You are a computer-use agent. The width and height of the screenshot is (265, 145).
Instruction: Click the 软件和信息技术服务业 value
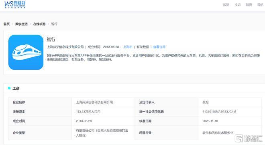[218, 133]
